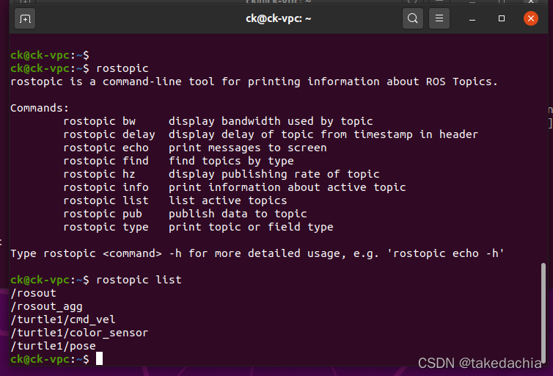
Task: Click the cursor block at last prompt
Action: tap(99, 359)
